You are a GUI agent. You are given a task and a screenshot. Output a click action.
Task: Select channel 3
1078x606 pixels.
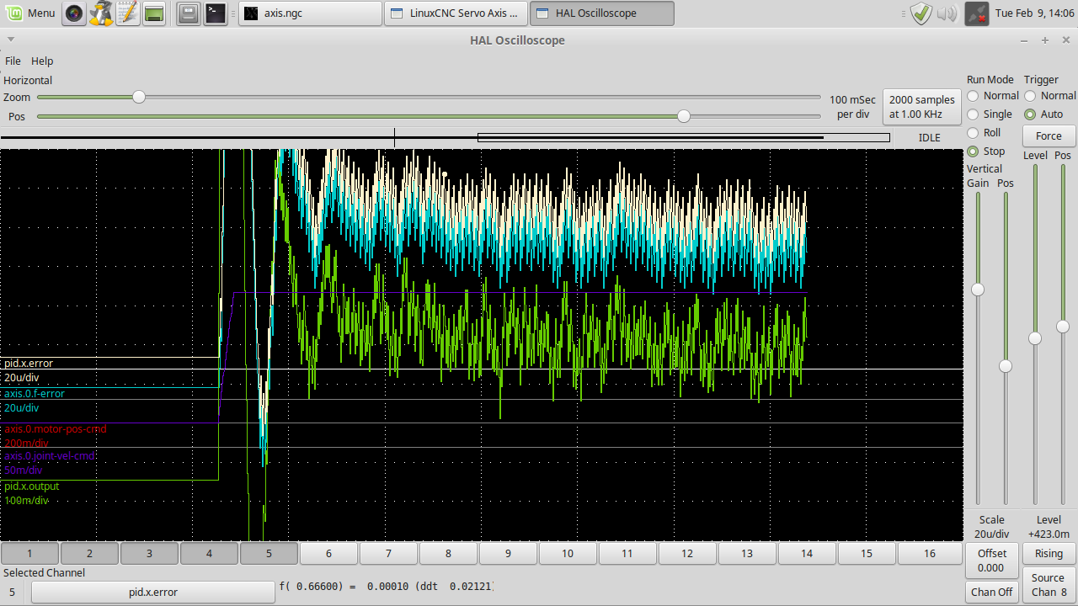pyautogui.click(x=149, y=553)
